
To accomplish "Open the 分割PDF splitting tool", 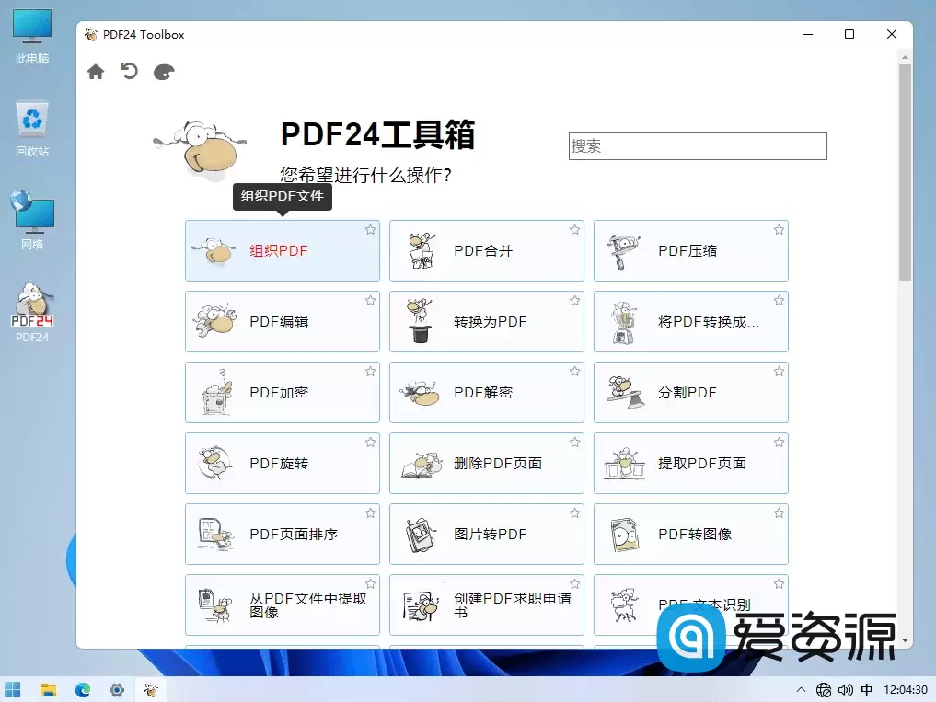I will [x=690, y=392].
